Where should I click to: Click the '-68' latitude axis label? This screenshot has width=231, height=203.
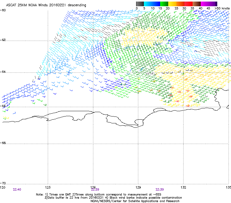click(x=3, y=143)
